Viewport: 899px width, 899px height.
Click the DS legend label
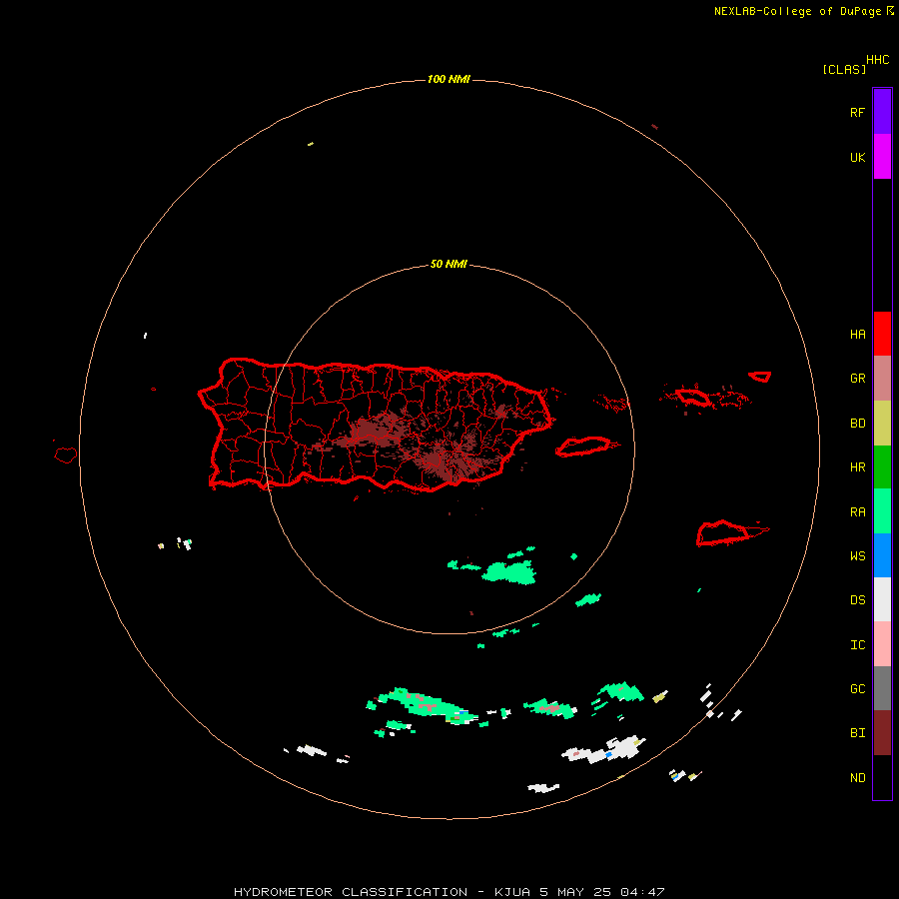(857, 600)
